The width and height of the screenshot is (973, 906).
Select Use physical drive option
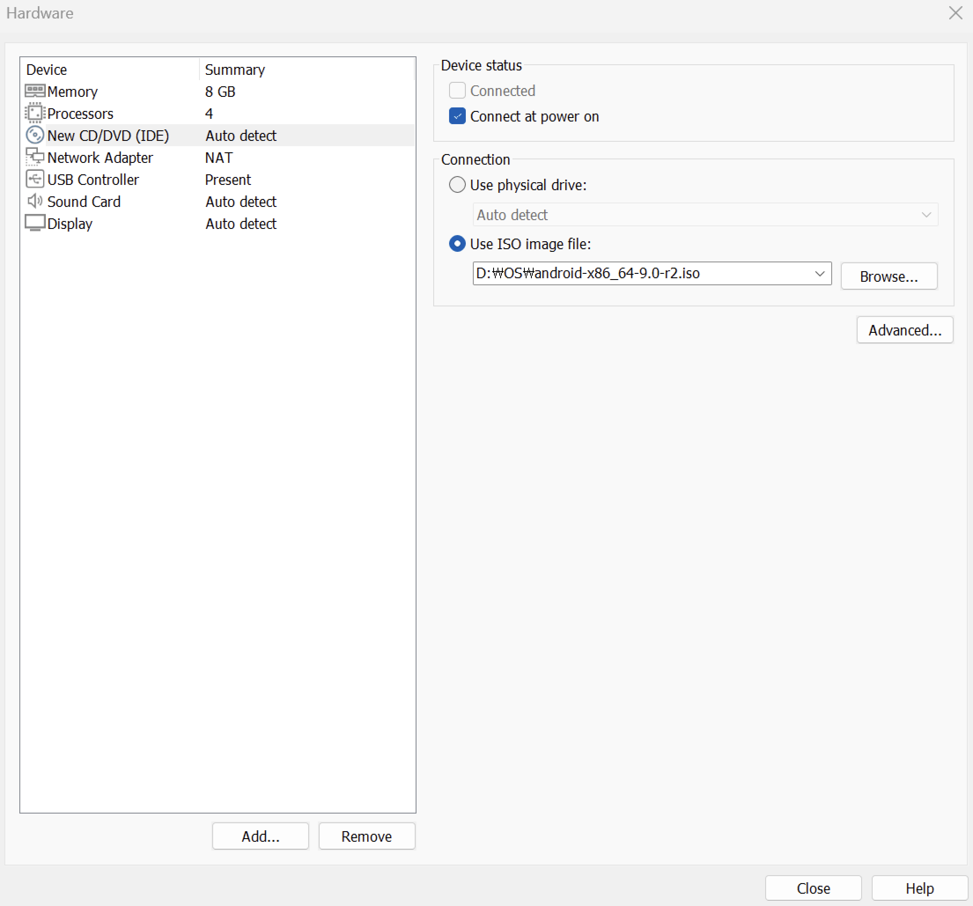(457, 185)
